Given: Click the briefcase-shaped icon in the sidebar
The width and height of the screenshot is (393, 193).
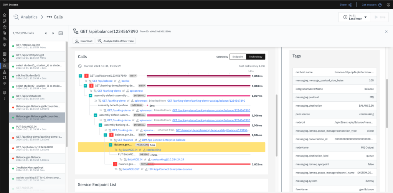Looking at the screenshot, I should coord(4,27).
